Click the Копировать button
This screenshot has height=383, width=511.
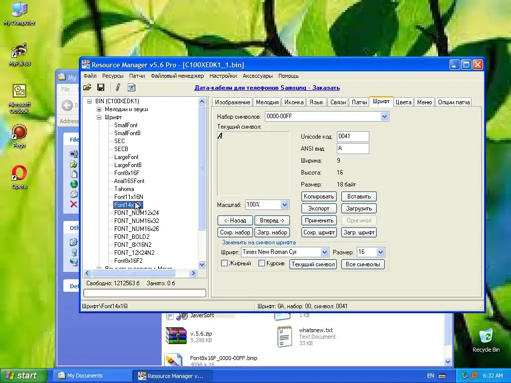tap(319, 196)
